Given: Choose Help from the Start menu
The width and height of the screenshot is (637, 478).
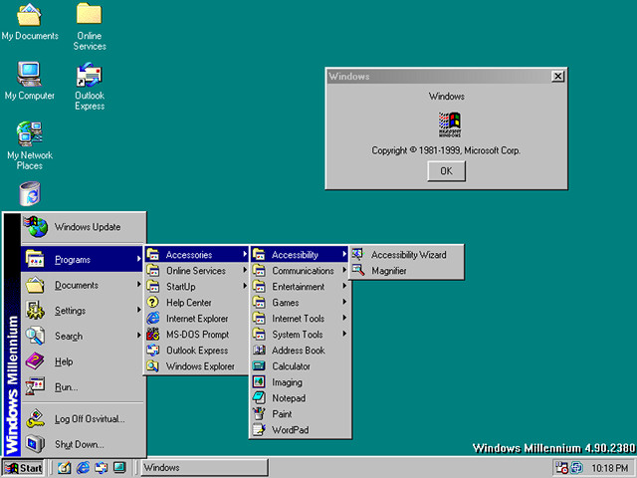Looking at the screenshot, I should (82, 361).
